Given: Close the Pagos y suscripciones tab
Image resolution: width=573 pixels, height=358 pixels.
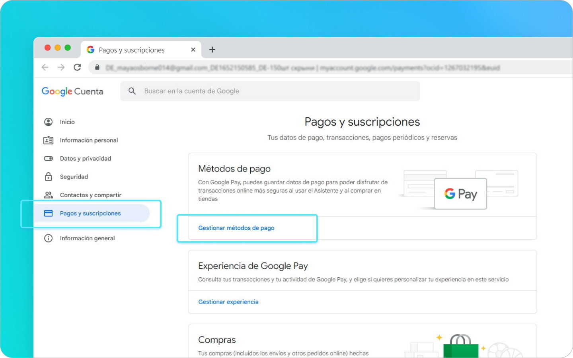Looking at the screenshot, I should 193,50.
